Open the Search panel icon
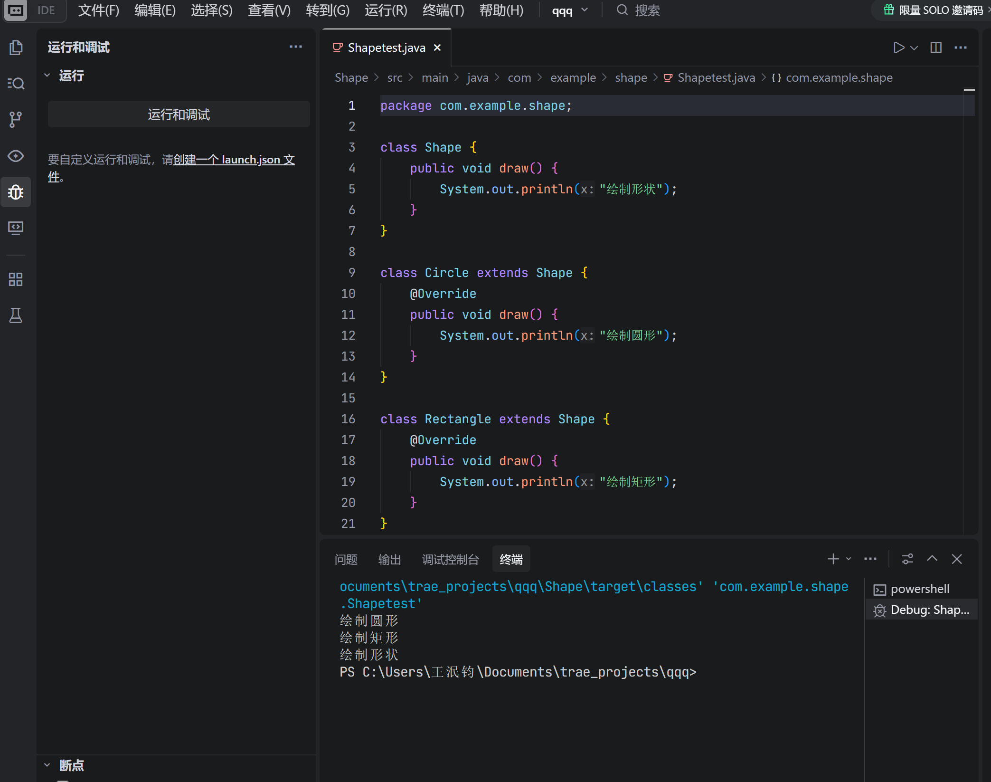Image resolution: width=991 pixels, height=782 pixels. 16,84
